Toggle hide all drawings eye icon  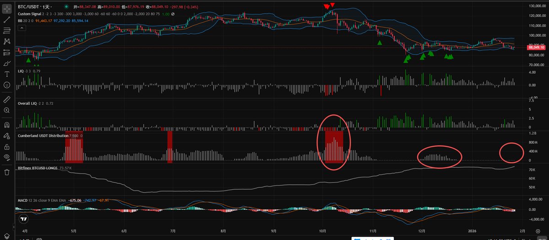coord(7,158)
